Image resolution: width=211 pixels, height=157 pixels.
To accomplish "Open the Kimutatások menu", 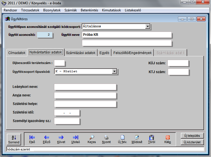I will point(112,10).
